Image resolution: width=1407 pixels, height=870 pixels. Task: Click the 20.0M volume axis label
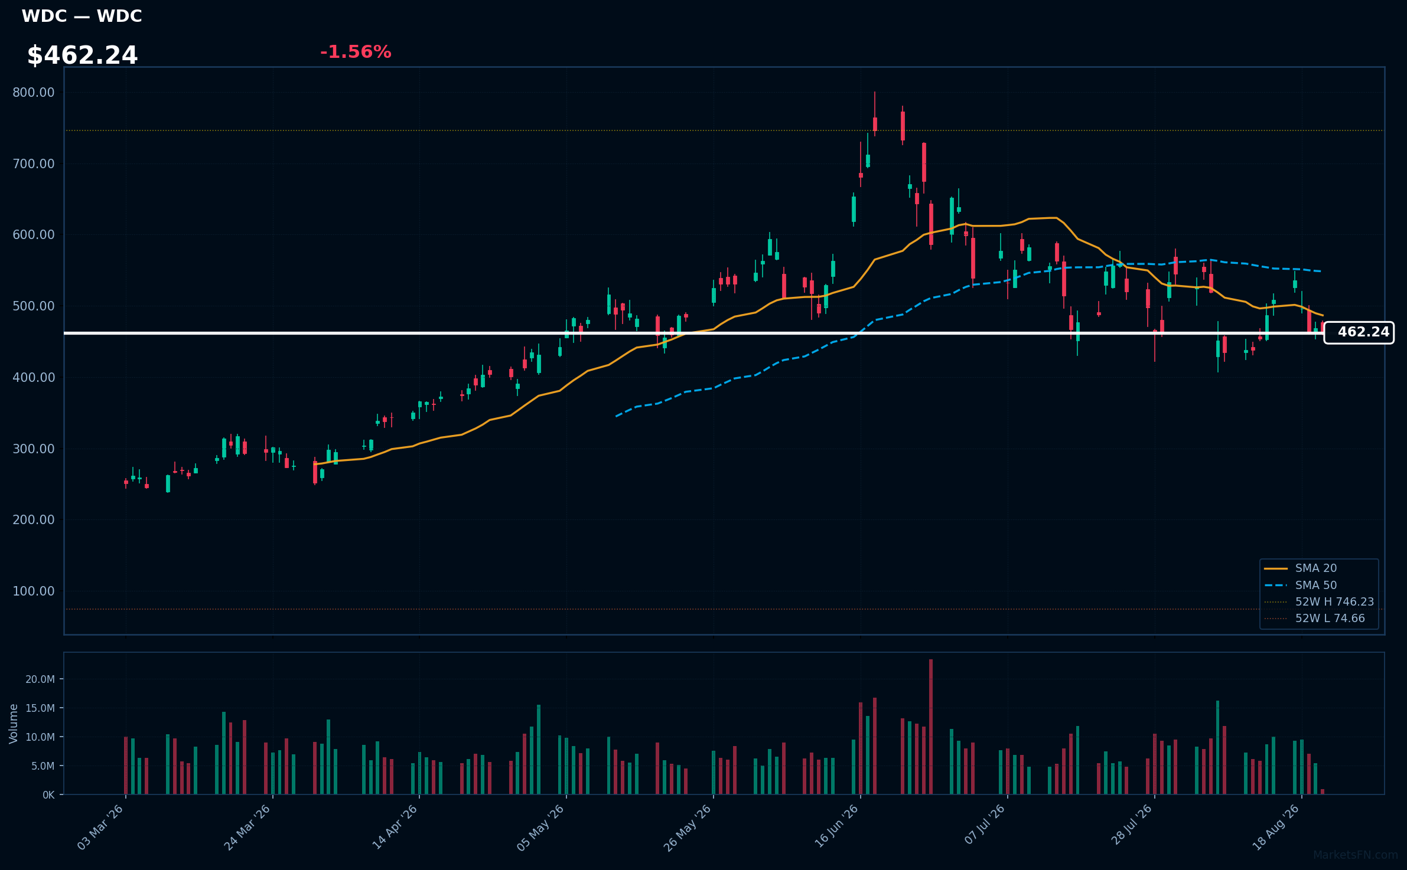(40, 679)
